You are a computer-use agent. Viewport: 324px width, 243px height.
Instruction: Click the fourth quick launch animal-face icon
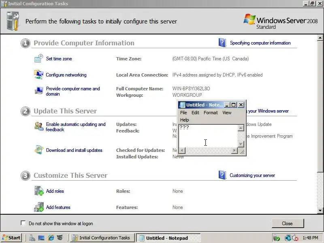tap(60, 238)
